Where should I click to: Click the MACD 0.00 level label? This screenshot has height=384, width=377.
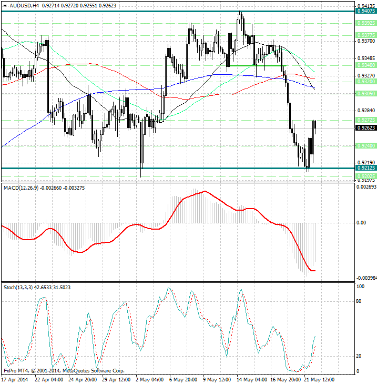click(x=361, y=223)
